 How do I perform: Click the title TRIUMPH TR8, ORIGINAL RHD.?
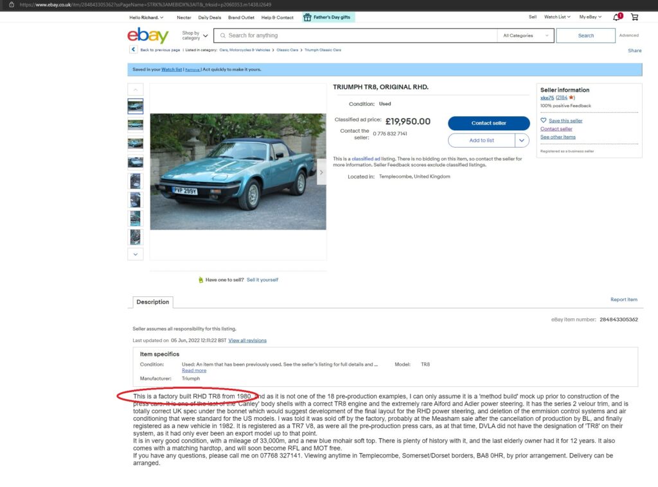(x=380, y=87)
